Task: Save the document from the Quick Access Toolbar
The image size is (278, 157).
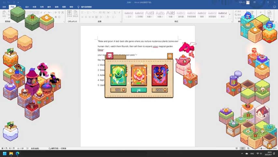Action: pos(4,2)
